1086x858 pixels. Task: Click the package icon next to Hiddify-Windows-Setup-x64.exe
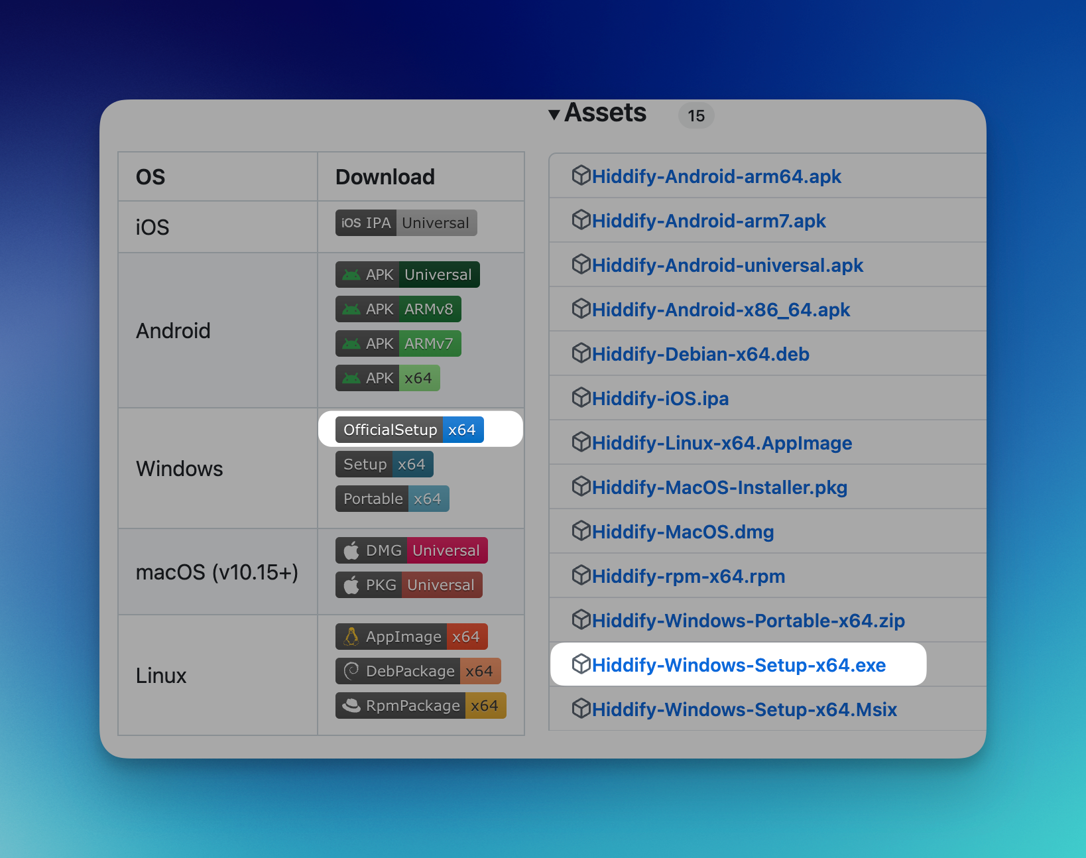click(x=581, y=664)
